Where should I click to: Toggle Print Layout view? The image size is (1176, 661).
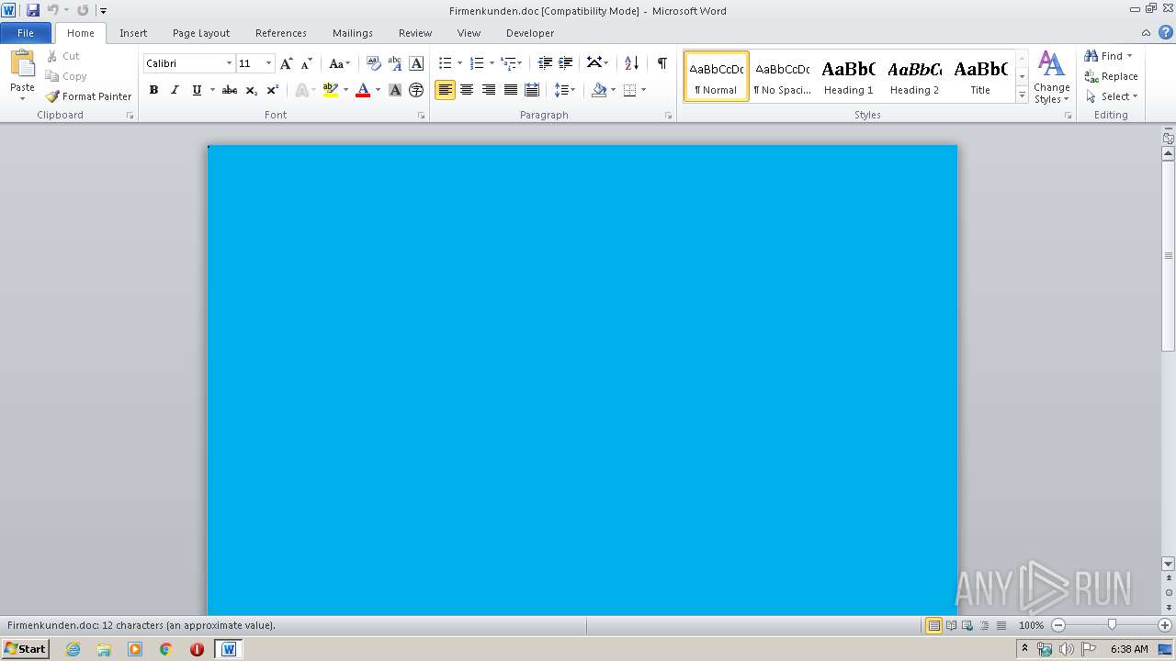[x=933, y=625]
